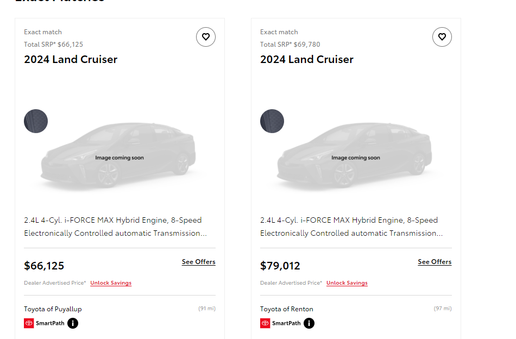See Offers for the $66,125 vehicle

click(x=198, y=262)
